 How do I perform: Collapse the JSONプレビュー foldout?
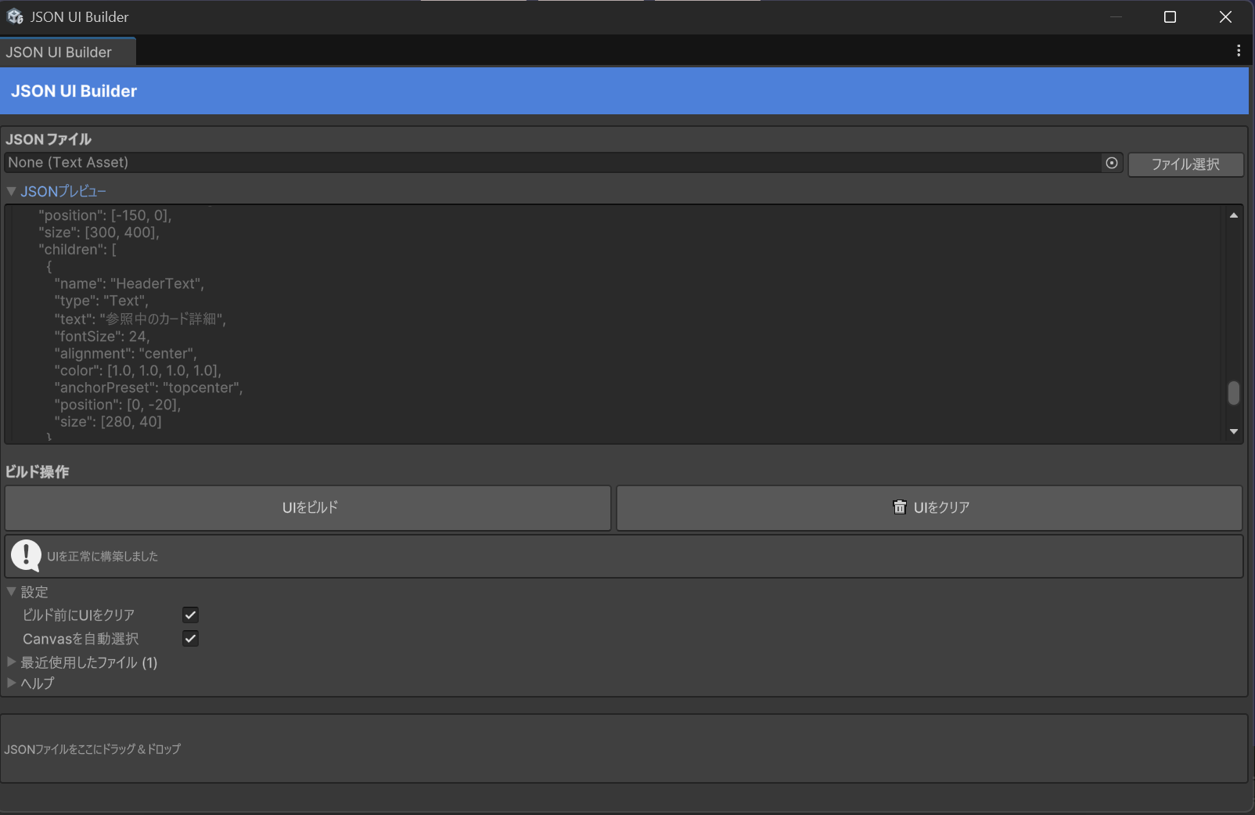pyautogui.click(x=11, y=191)
